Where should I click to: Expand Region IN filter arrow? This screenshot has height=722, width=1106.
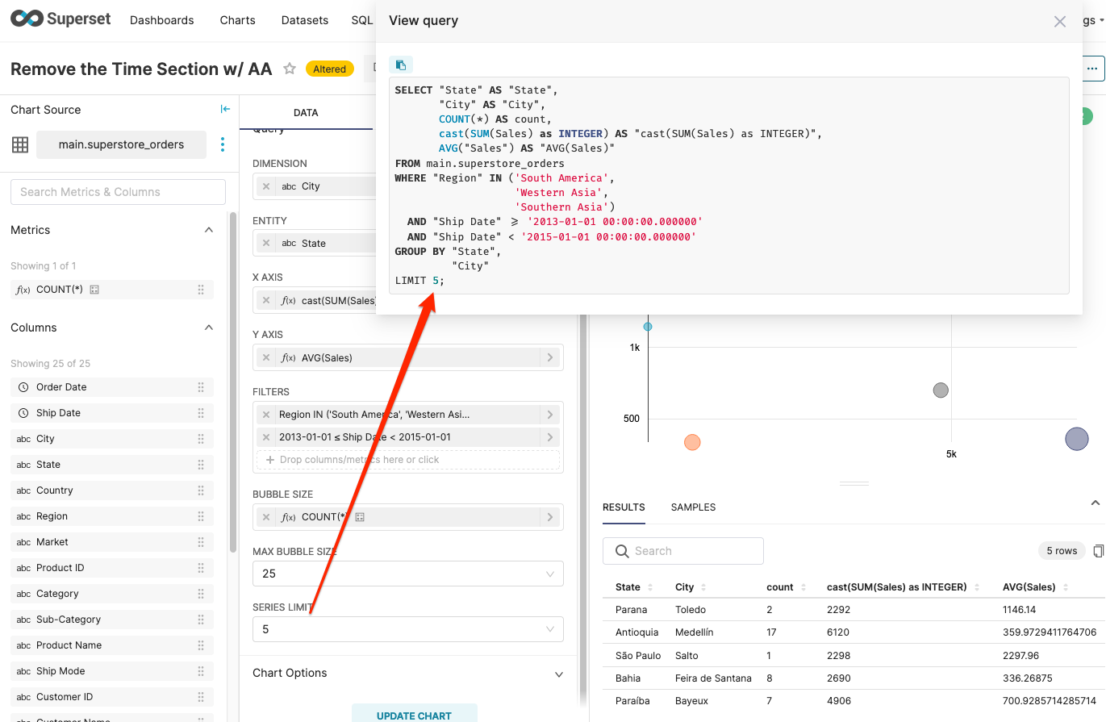click(550, 415)
